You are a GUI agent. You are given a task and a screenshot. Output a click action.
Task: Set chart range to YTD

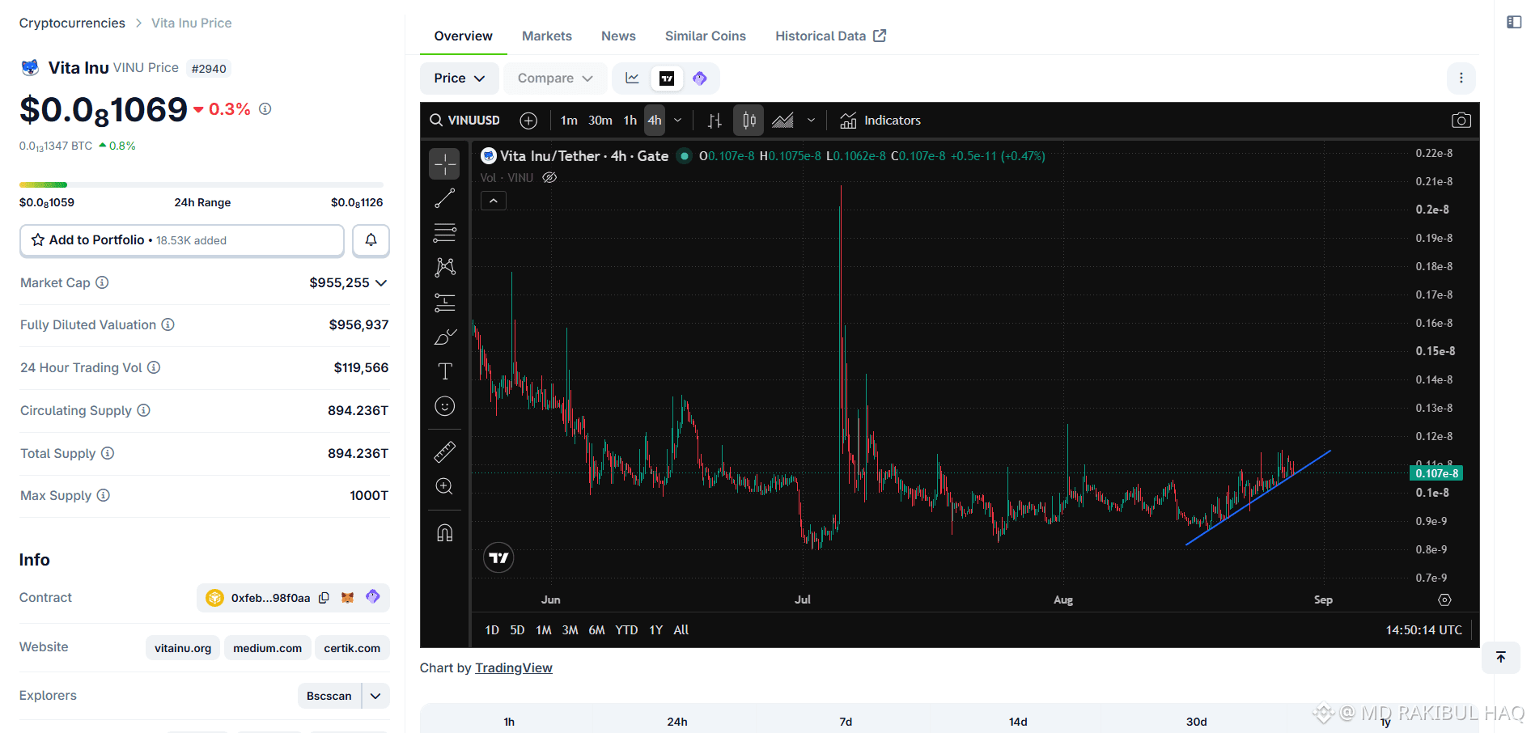pos(626,629)
